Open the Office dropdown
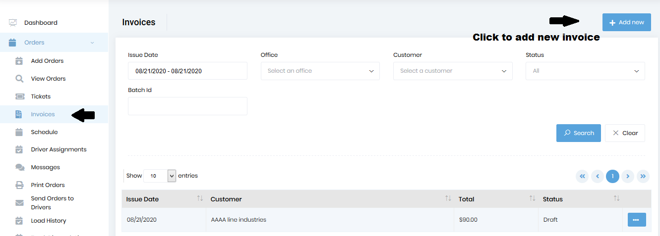This screenshot has height=236, width=660. point(320,71)
